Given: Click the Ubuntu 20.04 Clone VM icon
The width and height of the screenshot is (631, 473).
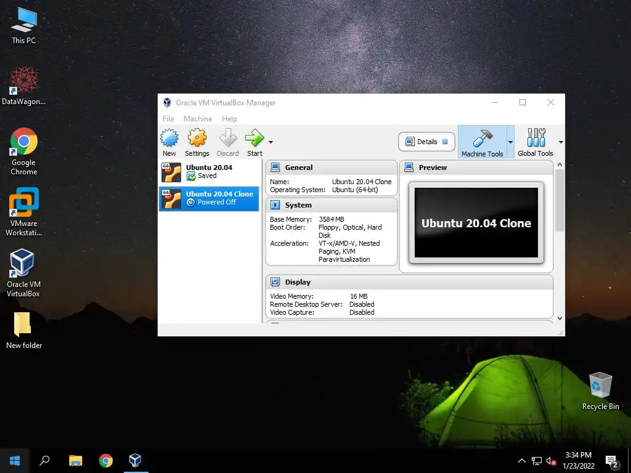Looking at the screenshot, I should tap(171, 199).
